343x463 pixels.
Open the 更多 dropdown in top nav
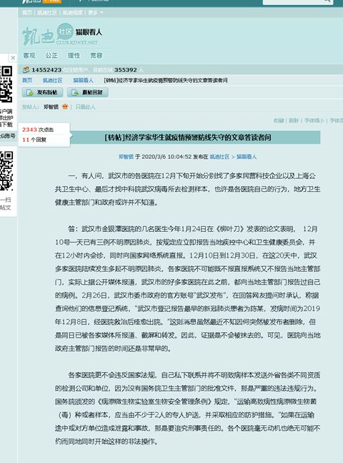[x=96, y=13]
